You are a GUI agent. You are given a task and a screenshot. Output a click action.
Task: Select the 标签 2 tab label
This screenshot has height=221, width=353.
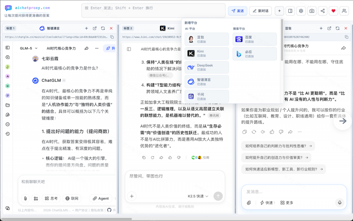(128, 28)
